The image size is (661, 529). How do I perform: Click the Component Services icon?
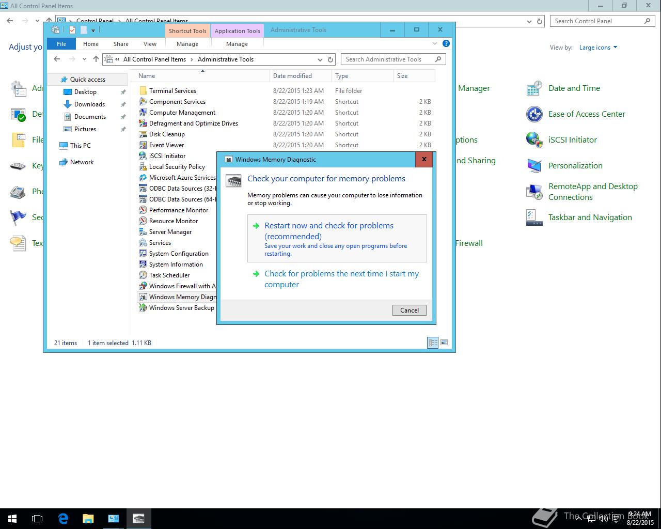point(143,102)
